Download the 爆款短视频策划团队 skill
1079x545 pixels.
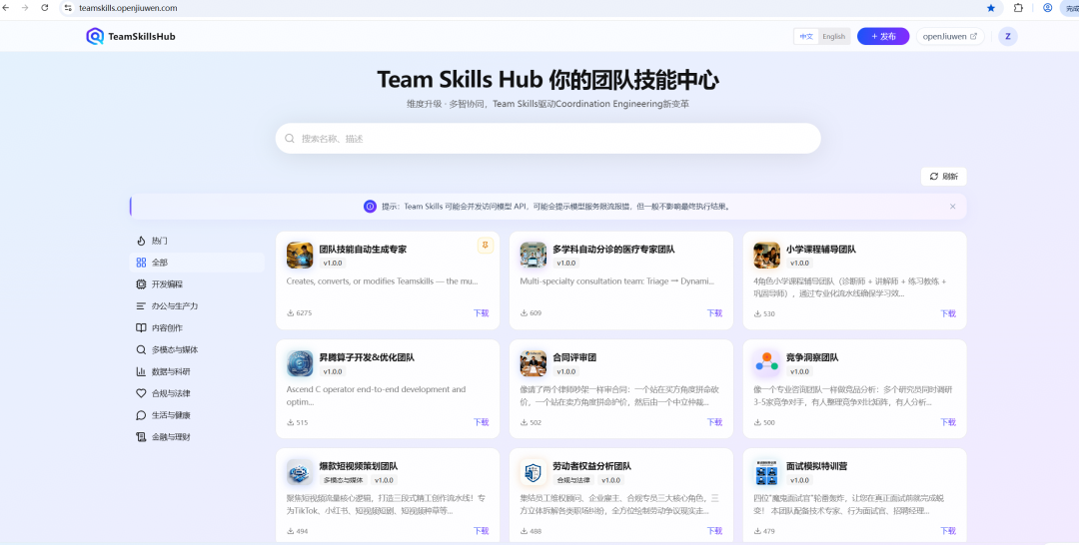tap(481, 531)
